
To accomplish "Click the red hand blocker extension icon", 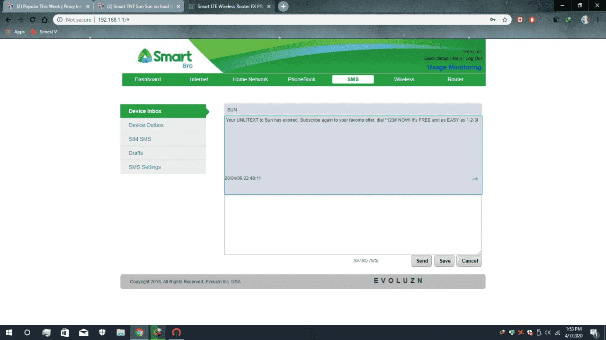I will 532,20.
